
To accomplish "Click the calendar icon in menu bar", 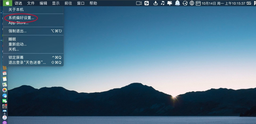I will click(x=198, y=3).
